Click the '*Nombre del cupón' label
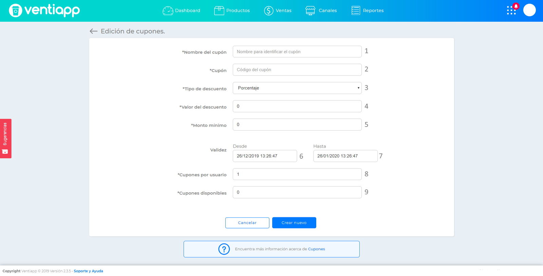This screenshot has width=543, height=276. 204,52
